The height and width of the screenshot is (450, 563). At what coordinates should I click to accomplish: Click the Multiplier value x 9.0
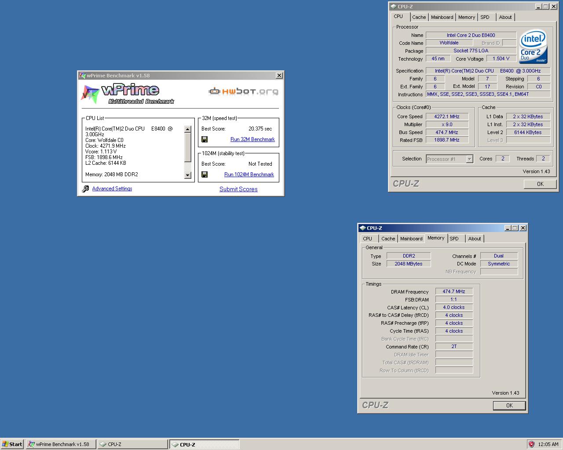(446, 124)
